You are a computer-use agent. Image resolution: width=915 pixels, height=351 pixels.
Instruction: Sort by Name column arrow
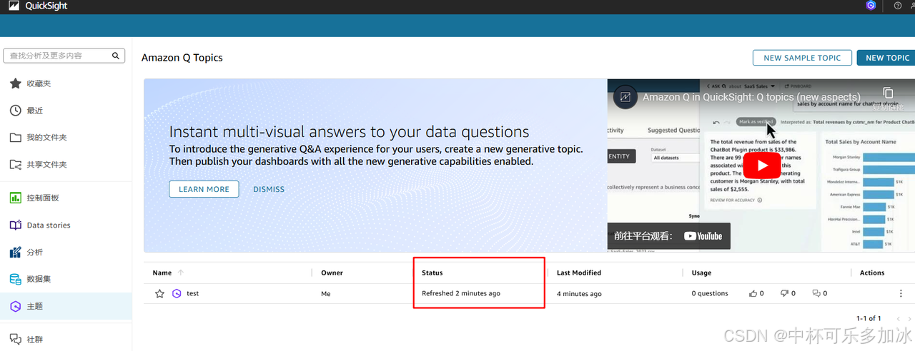(180, 273)
